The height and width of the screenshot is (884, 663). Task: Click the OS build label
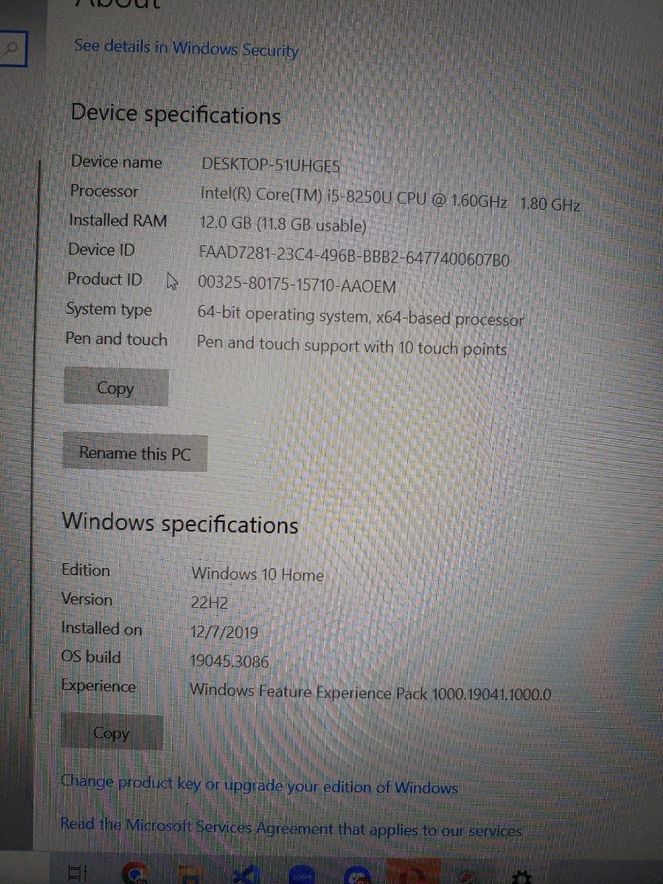pos(91,657)
